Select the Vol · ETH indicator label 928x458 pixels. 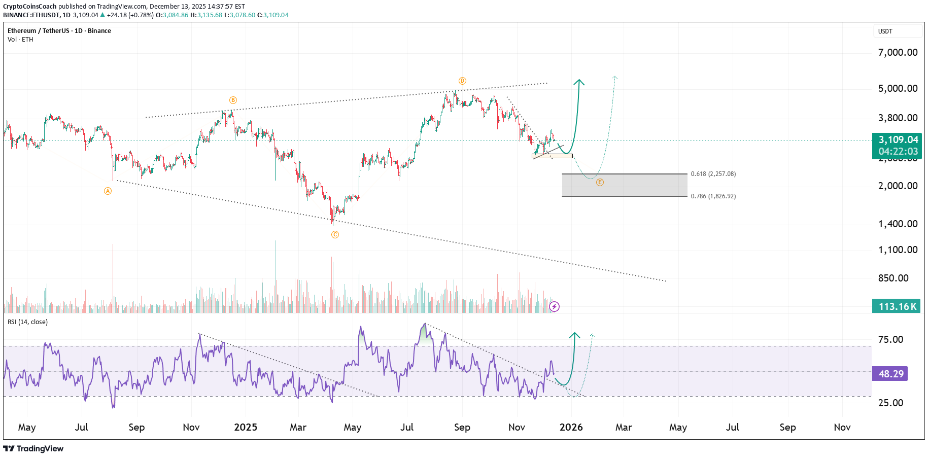coord(20,40)
